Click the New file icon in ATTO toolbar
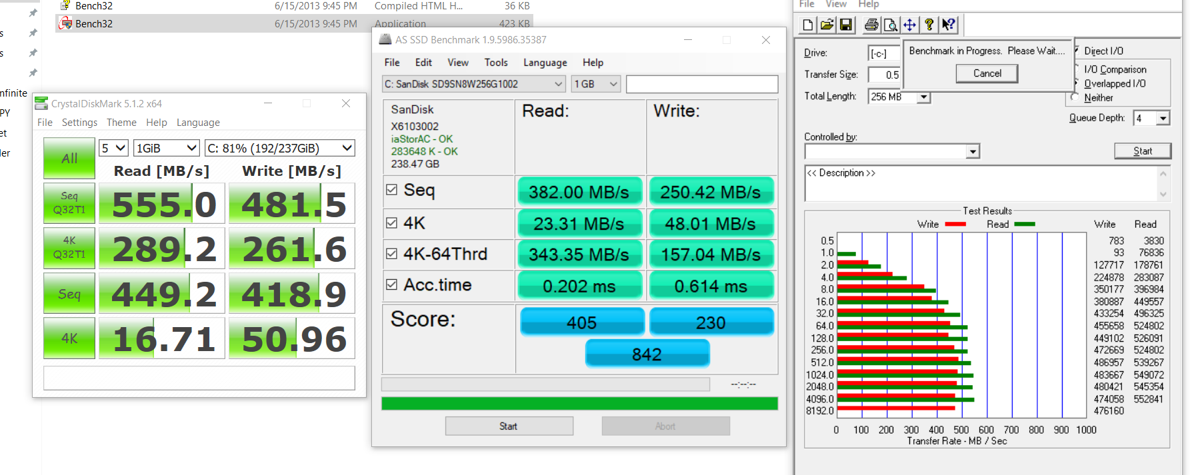Image resolution: width=1190 pixels, height=475 pixels. click(808, 25)
